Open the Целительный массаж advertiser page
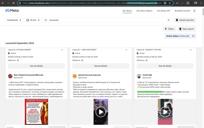 click(x=89, y=75)
